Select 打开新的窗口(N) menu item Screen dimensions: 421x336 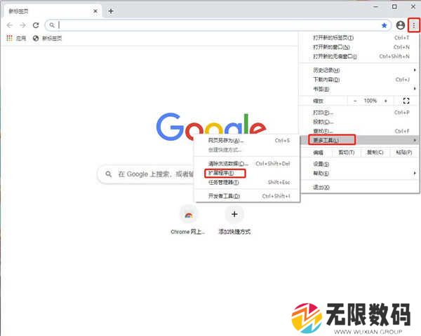(359, 47)
